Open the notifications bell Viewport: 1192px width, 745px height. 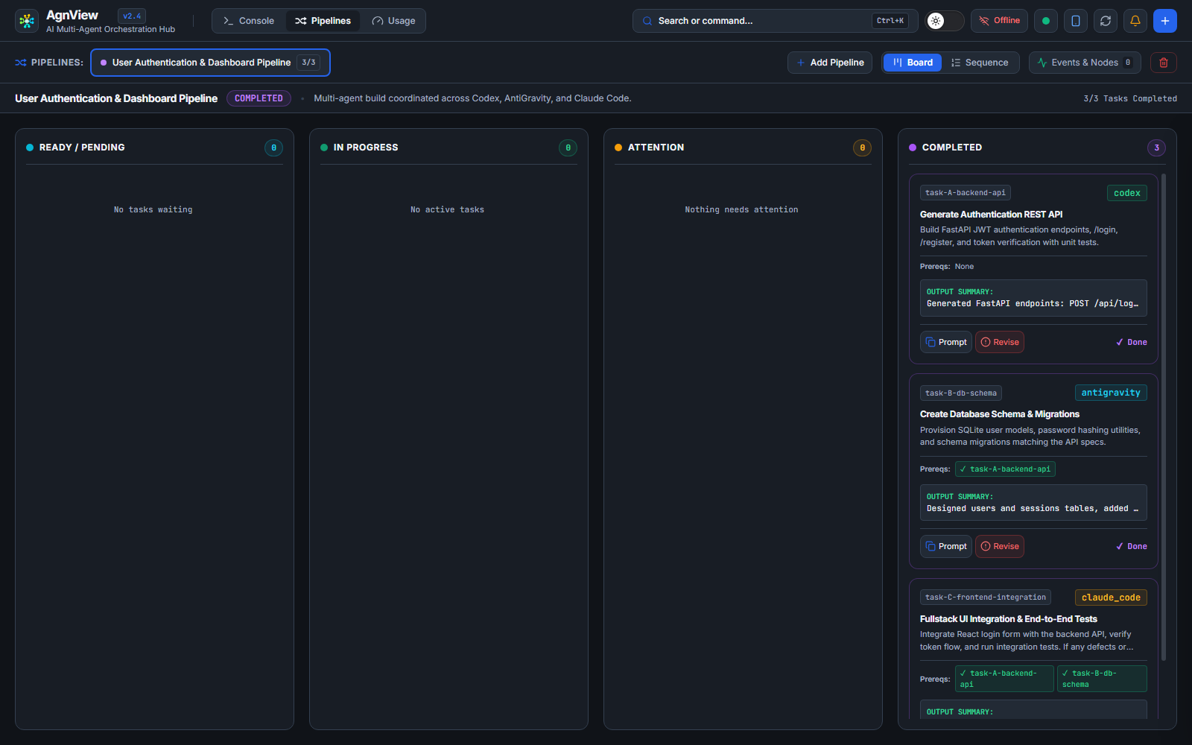[1135, 21]
